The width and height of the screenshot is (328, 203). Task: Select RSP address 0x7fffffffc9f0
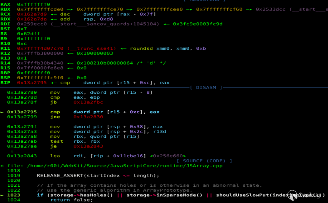pos(40,78)
